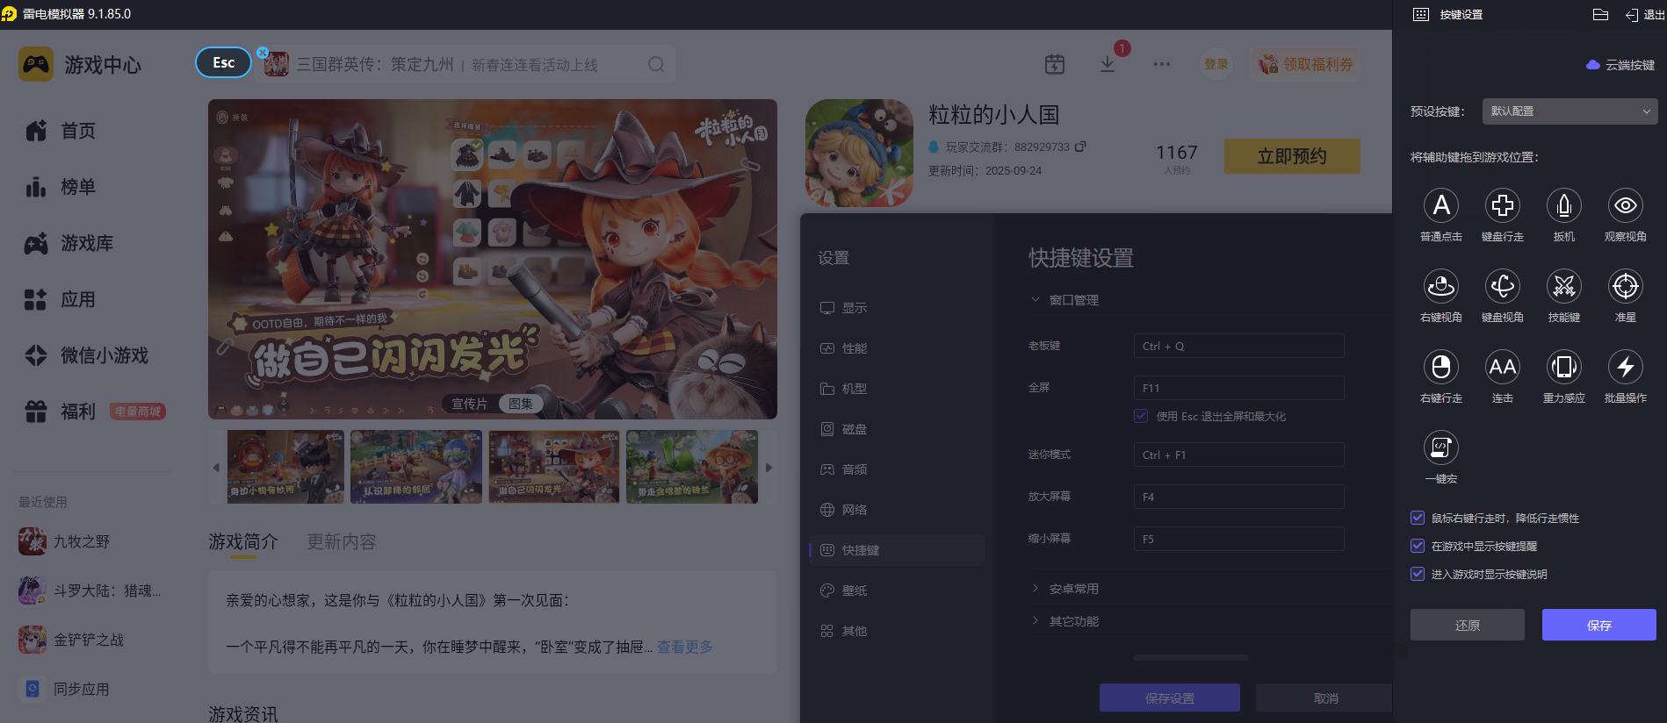Toggle 使用 Esc 退出全屏和最大化 checkbox
Viewport: 1667px width, 723px height.
coord(1141,416)
